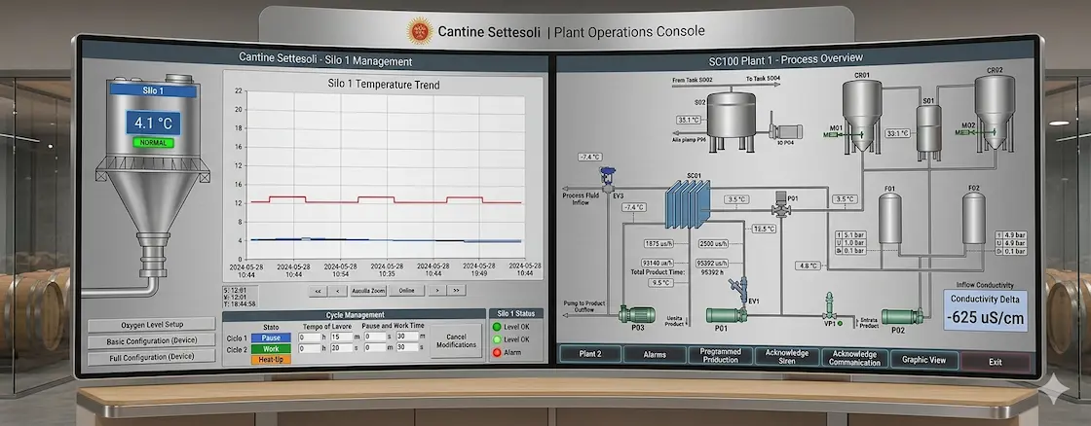Image resolution: width=1091 pixels, height=426 pixels.
Task: Click the blue temperature trend line
Action: 386,240
